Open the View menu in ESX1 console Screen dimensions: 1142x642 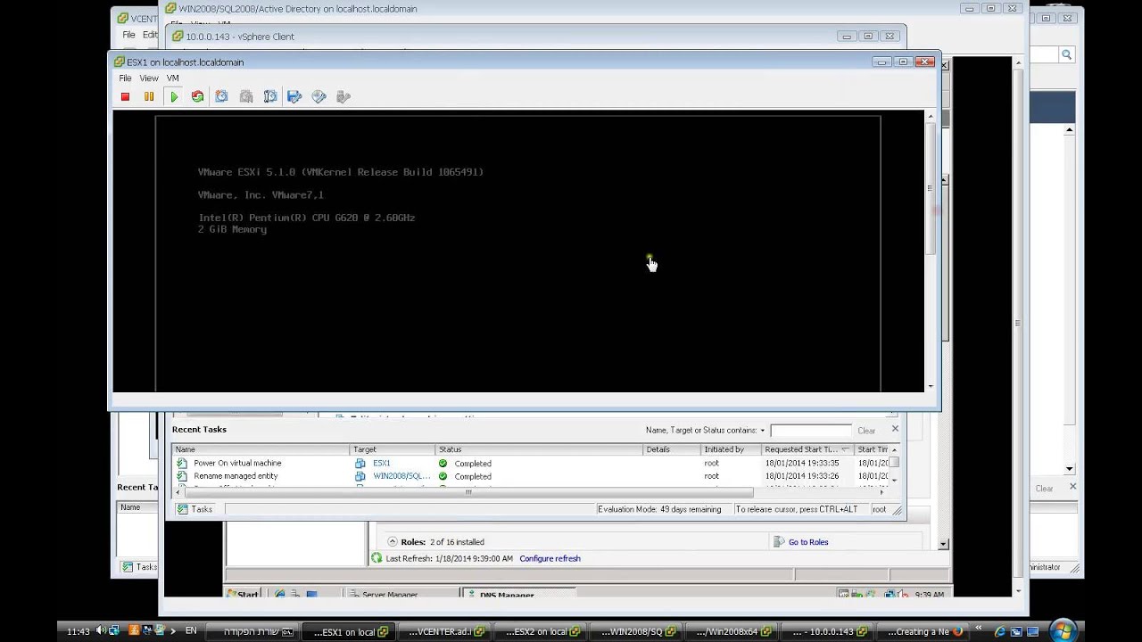(149, 78)
